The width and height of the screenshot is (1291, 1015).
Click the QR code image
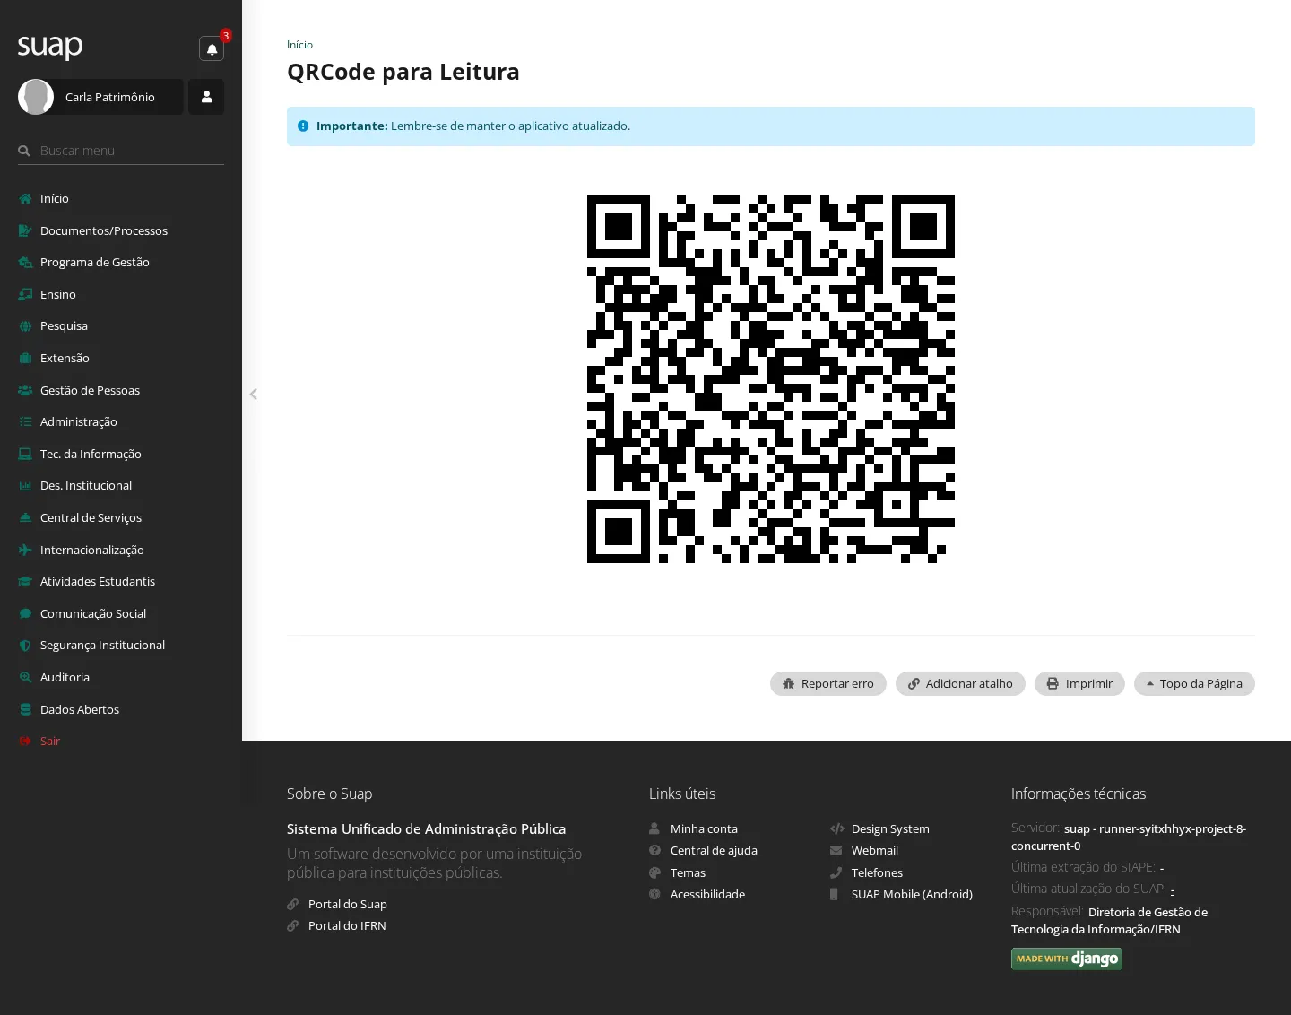pyautogui.click(x=771, y=379)
